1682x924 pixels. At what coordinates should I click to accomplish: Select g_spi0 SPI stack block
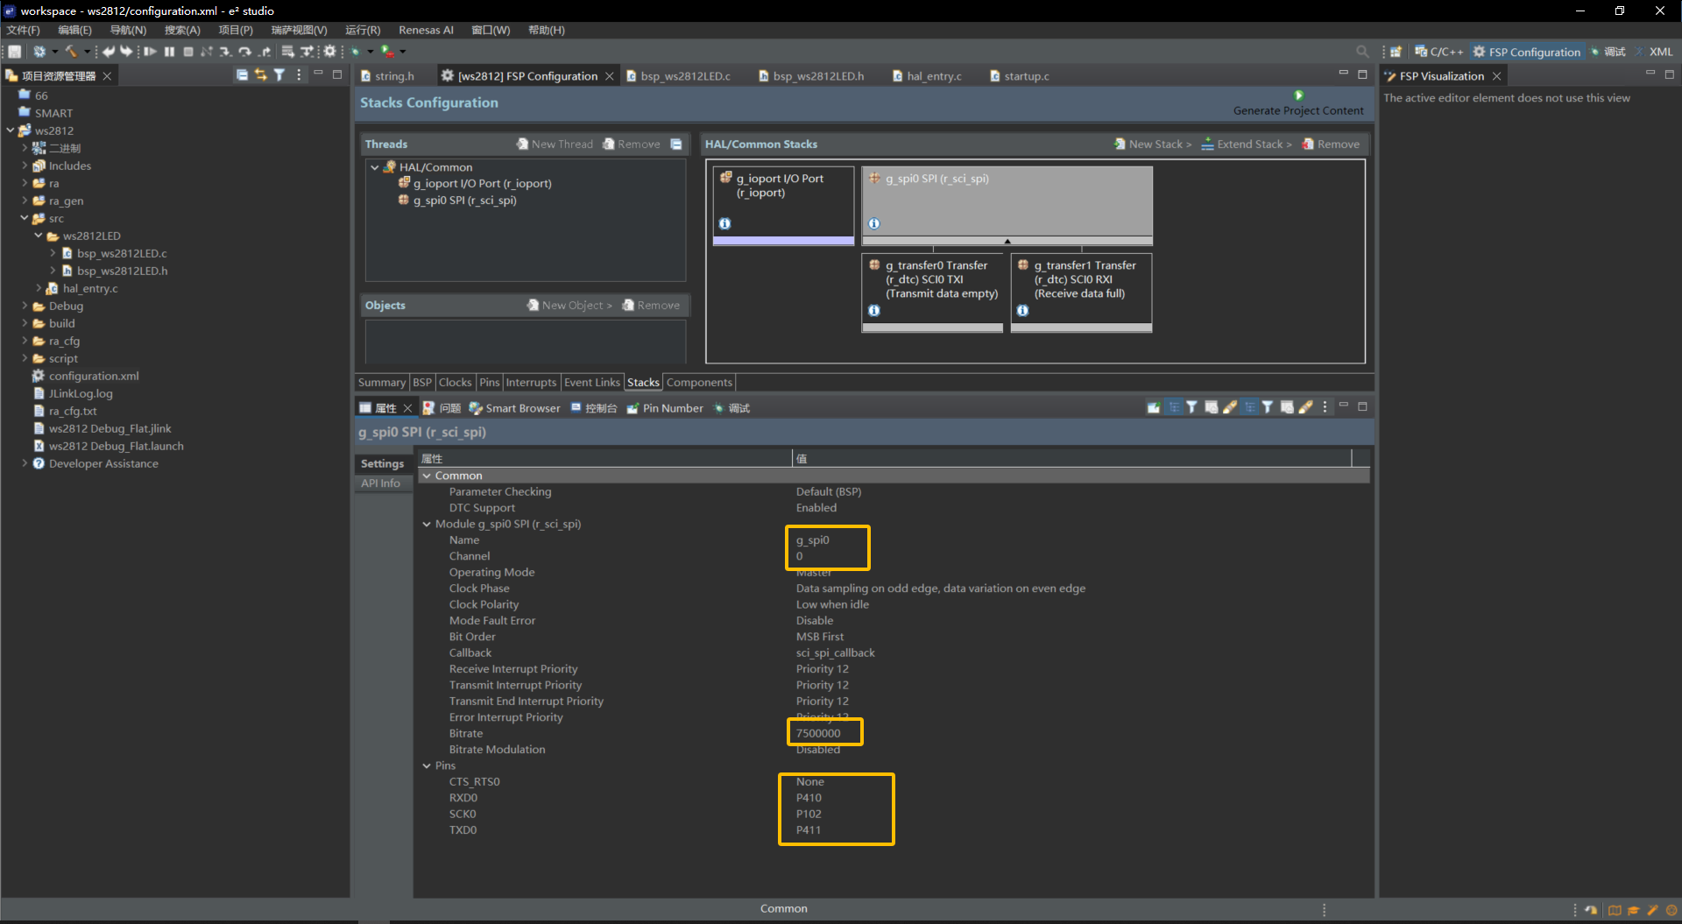tap(1007, 205)
